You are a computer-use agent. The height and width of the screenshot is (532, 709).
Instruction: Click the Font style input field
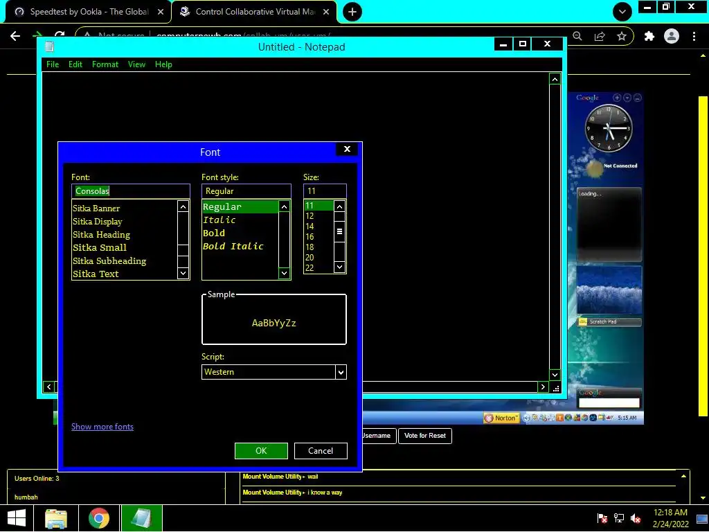[x=246, y=191]
